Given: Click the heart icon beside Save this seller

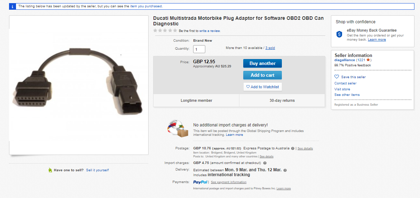Looking at the screenshot, I should (x=336, y=77).
